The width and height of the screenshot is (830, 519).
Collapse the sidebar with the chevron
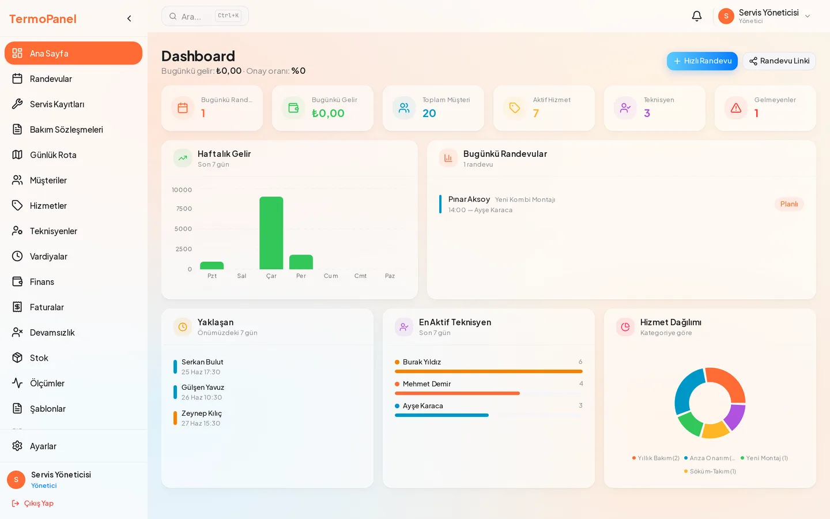tap(129, 18)
